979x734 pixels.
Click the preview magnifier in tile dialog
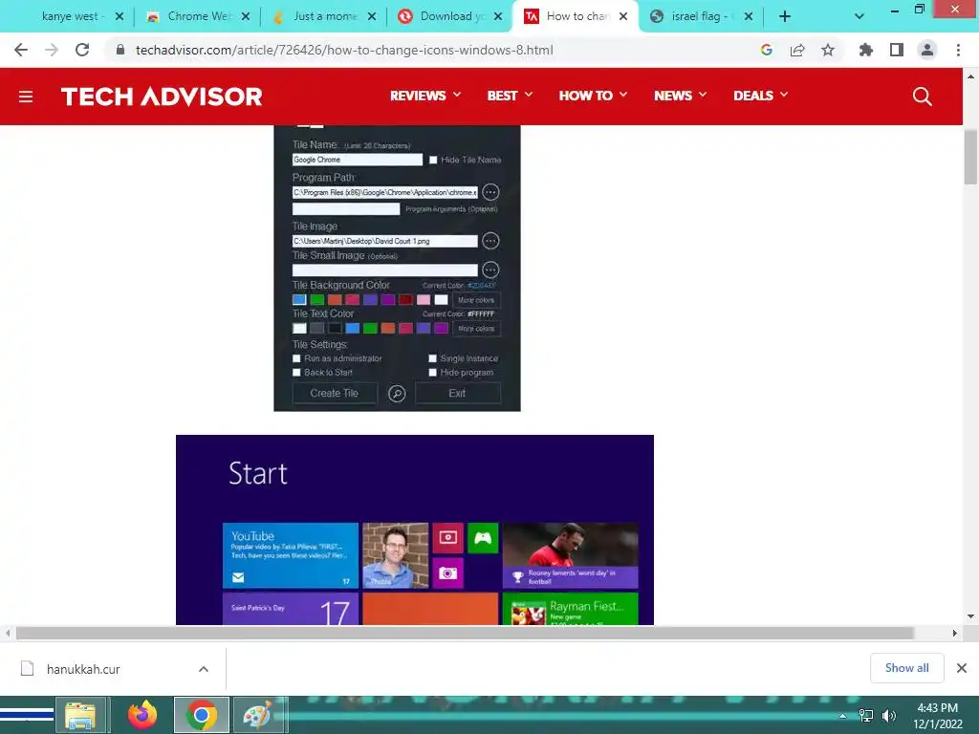(x=397, y=394)
